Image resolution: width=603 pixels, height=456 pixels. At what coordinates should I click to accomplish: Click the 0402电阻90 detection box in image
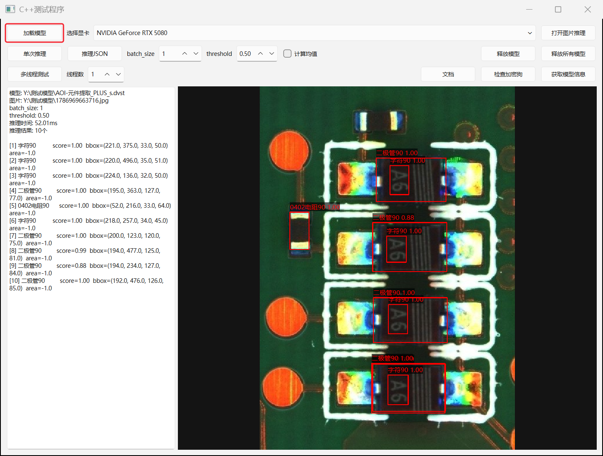click(299, 231)
